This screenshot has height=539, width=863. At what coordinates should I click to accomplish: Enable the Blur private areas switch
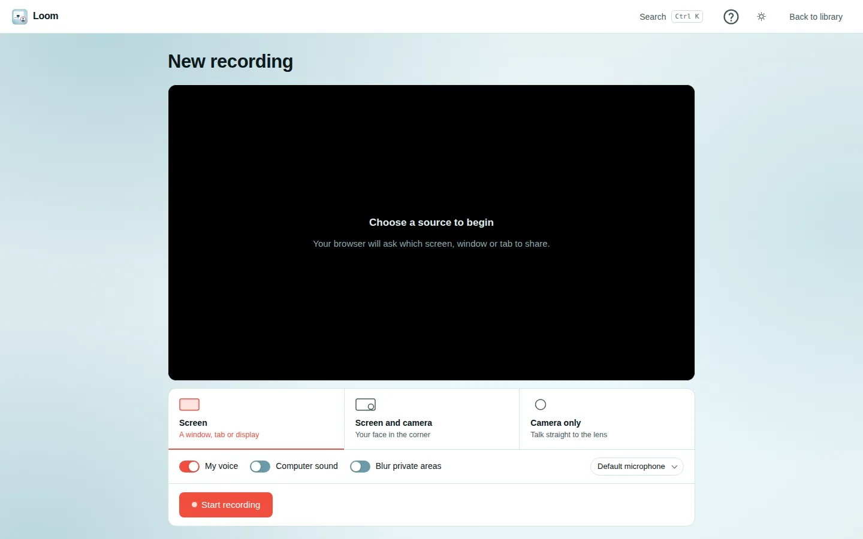click(x=360, y=467)
